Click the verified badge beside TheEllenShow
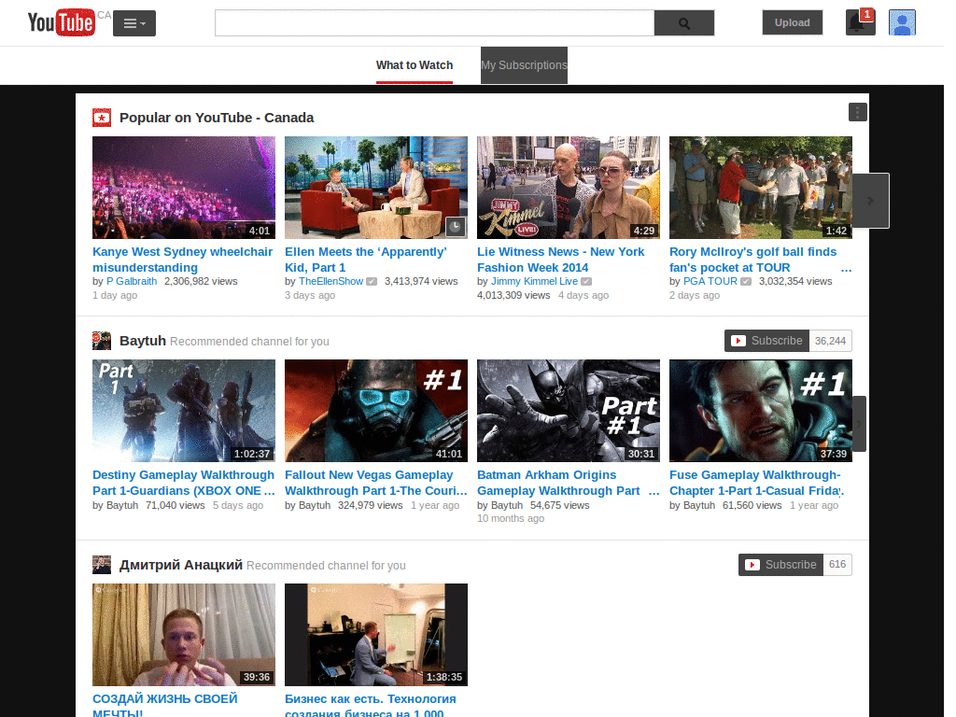This screenshot has height=717, width=956. 372,282
